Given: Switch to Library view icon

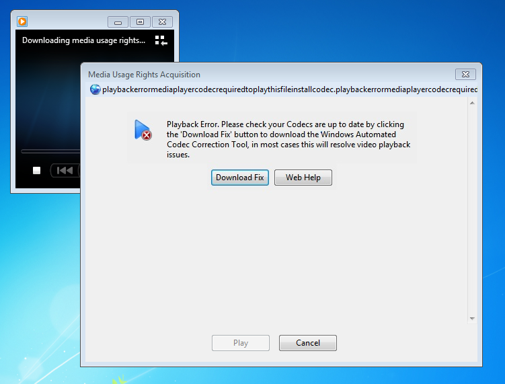Looking at the screenshot, I should pyautogui.click(x=161, y=40).
